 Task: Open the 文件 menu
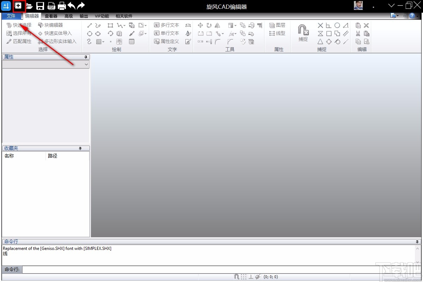(x=11, y=16)
